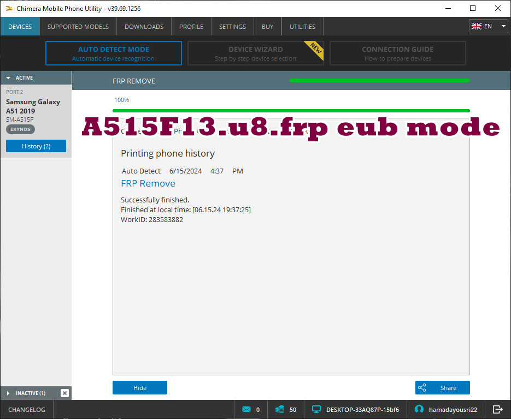Click the Chimera app logo icon

9,9
